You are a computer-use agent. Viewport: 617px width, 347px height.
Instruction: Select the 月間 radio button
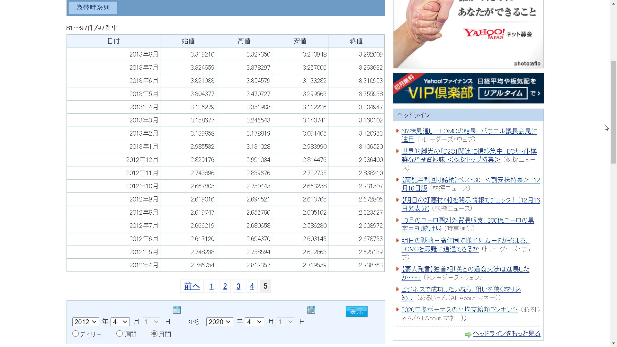(x=154, y=334)
